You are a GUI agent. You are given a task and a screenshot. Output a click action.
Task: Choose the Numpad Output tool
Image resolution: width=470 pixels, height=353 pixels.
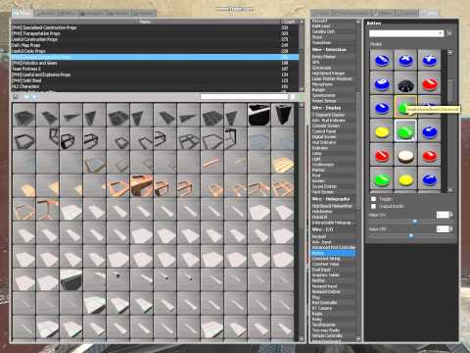[332, 292]
